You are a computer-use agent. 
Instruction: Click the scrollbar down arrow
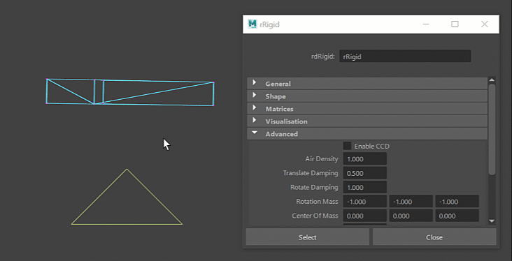coord(492,221)
